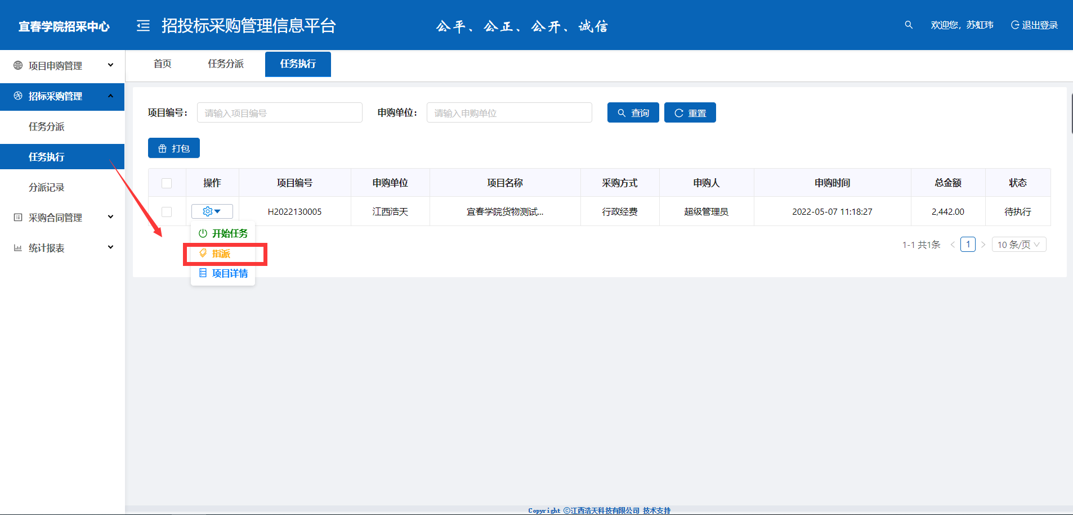
Task: Click the 统计报表 chart icon
Action: [x=18, y=247]
